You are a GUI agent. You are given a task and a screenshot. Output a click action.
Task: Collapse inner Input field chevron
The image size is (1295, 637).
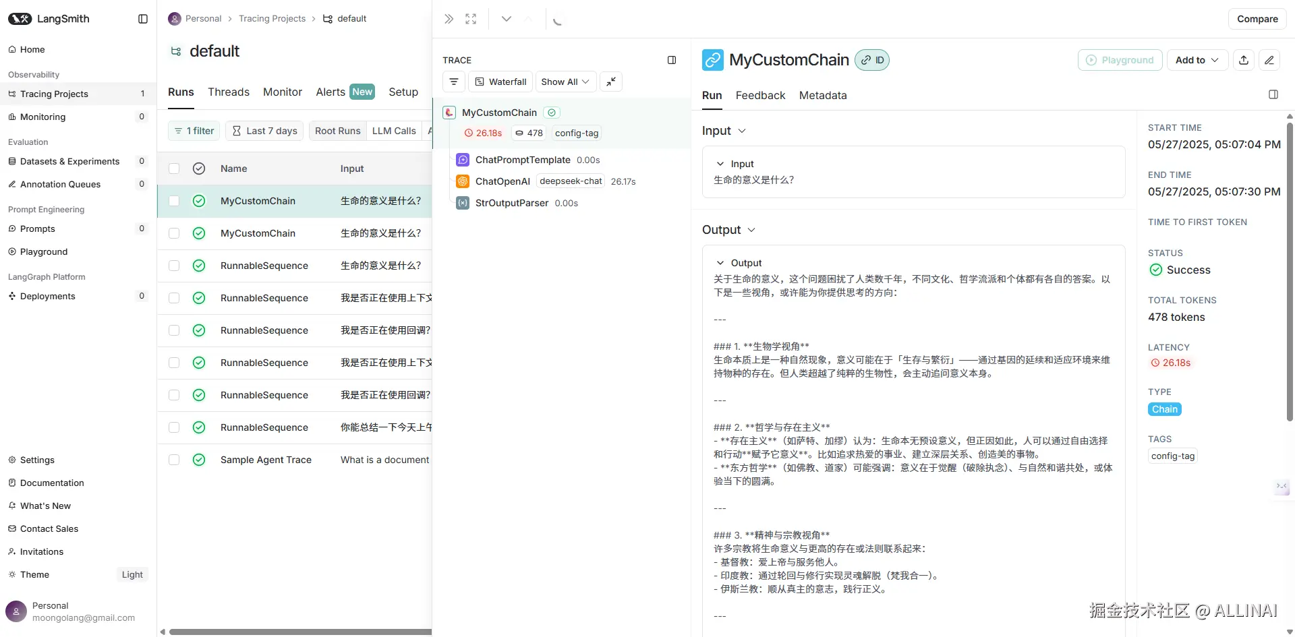[720, 164]
